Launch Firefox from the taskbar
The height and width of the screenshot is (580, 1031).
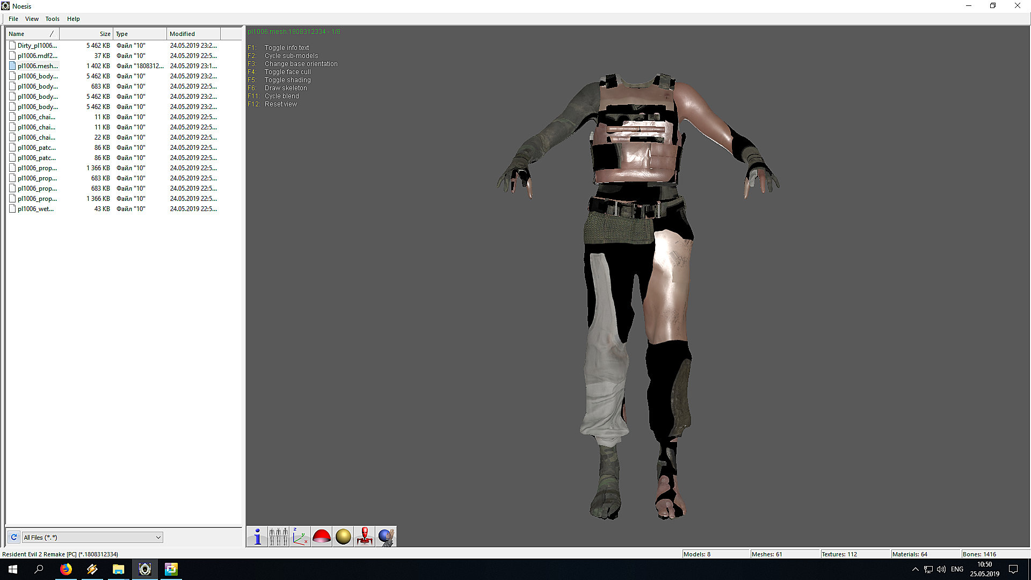66,569
